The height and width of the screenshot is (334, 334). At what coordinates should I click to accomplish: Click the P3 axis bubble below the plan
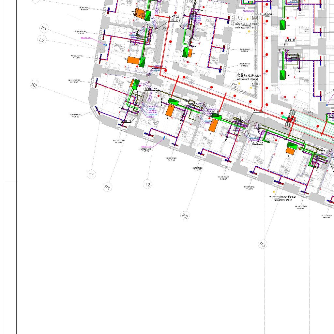tap(263, 244)
